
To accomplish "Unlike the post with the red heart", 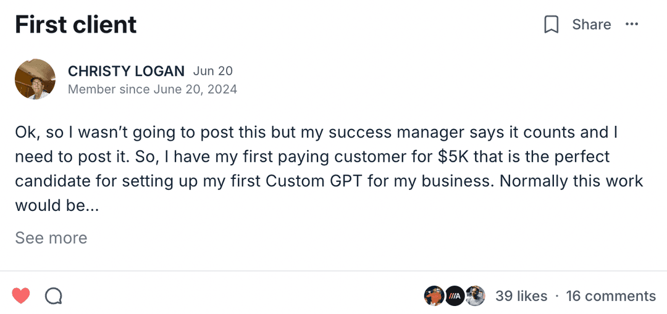I will point(21,296).
